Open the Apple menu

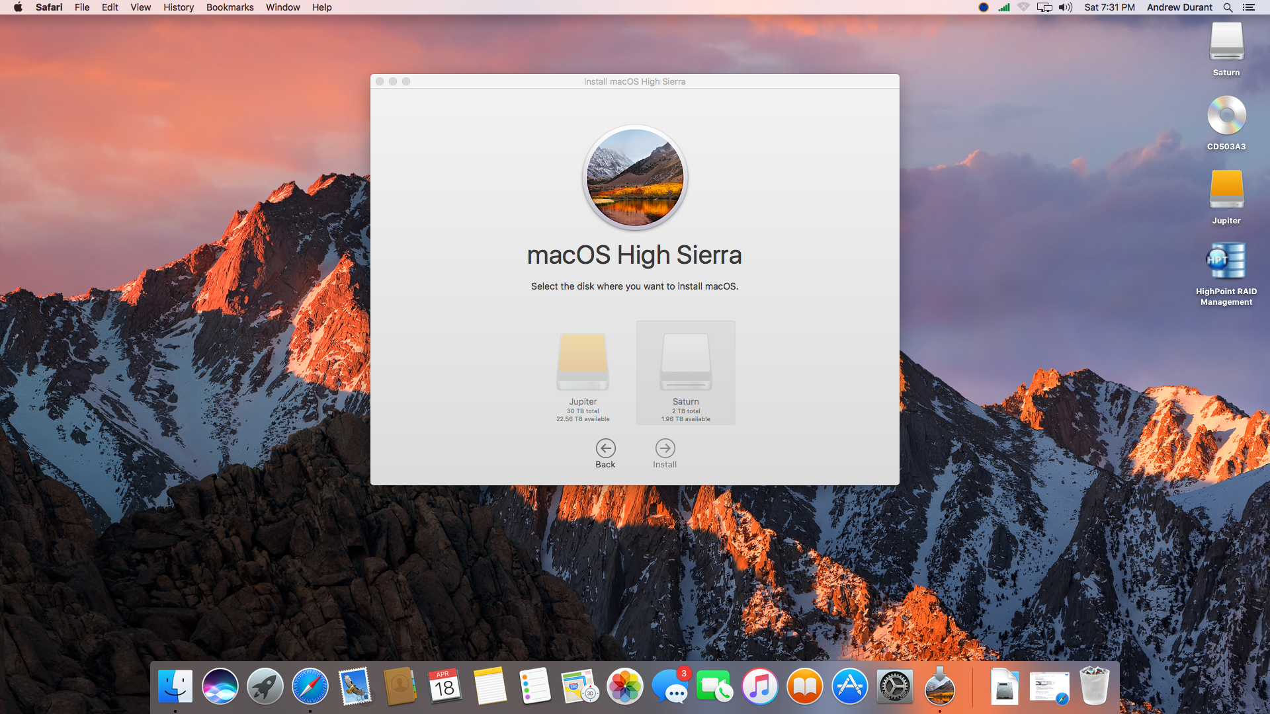pyautogui.click(x=18, y=7)
